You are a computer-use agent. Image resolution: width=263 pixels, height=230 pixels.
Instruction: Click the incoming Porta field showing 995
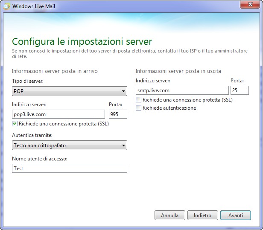click(x=118, y=114)
